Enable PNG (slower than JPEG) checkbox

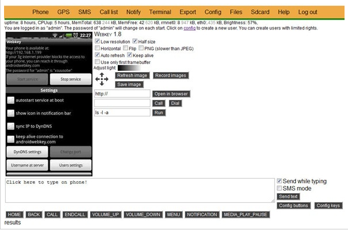click(x=141, y=48)
